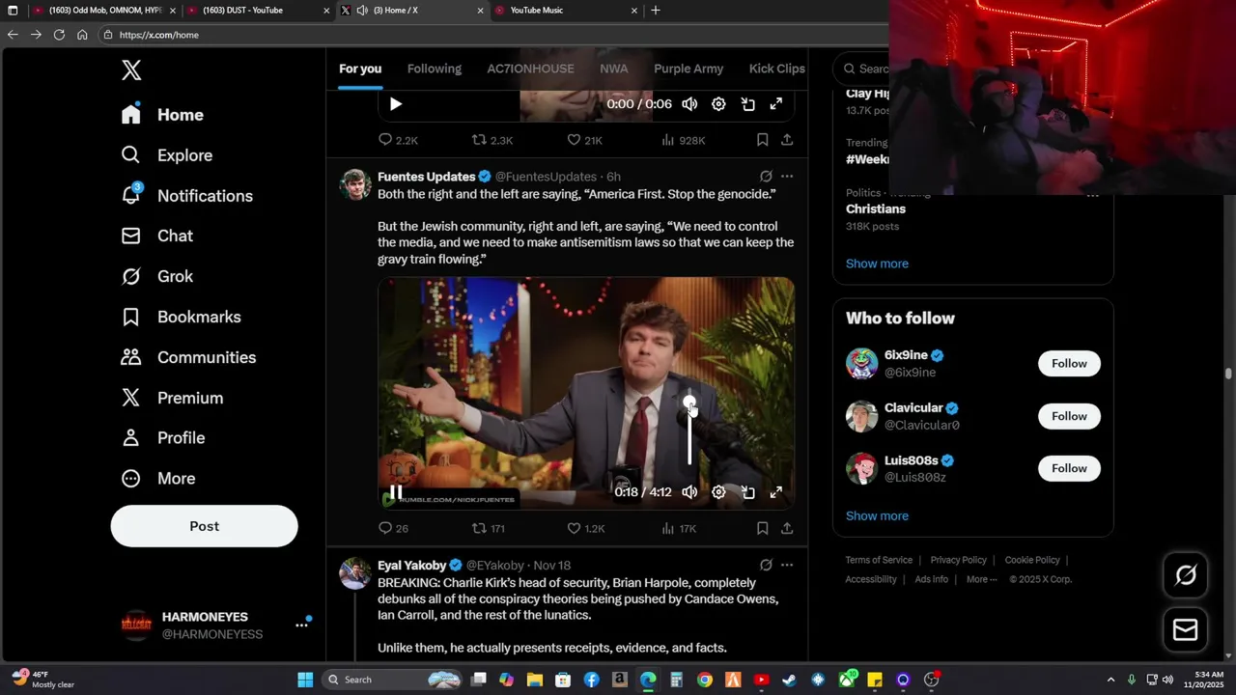The height and width of the screenshot is (695, 1236).
Task: Open the Windows Start button
Action: point(305,680)
